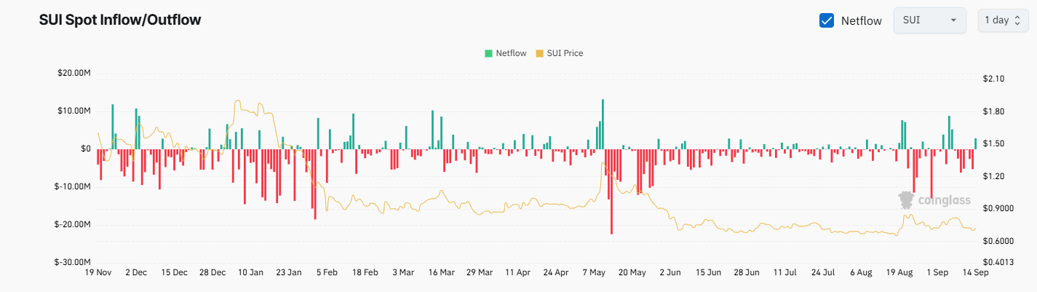Click the 24 Apr date label
Image resolution: width=1037 pixels, height=292 pixels.
555,272
